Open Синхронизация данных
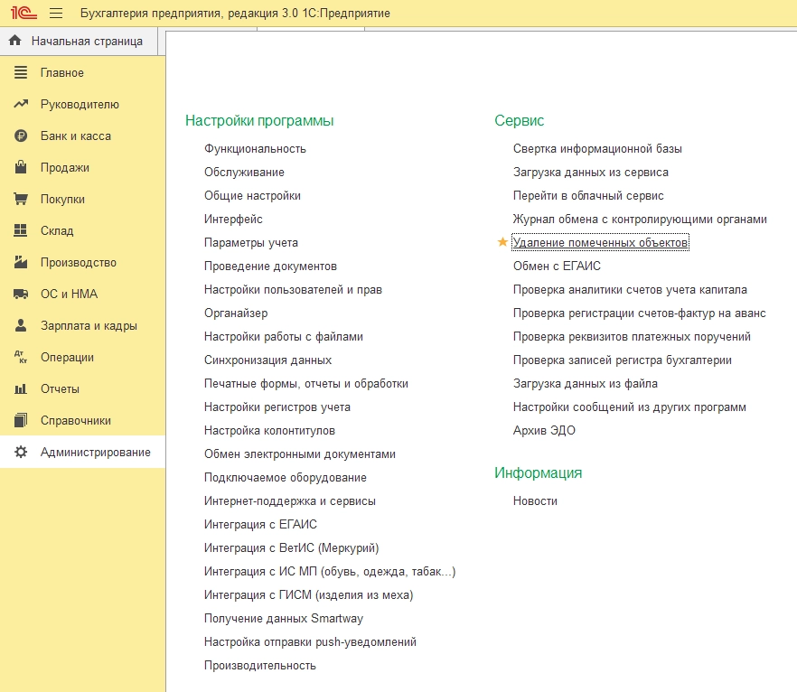Image resolution: width=797 pixels, height=692 pixels. 267,360
